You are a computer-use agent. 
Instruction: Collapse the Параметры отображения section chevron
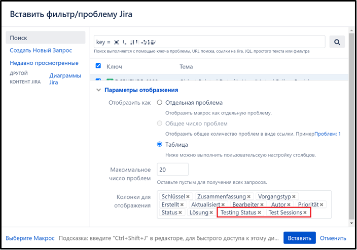[98, 90]
